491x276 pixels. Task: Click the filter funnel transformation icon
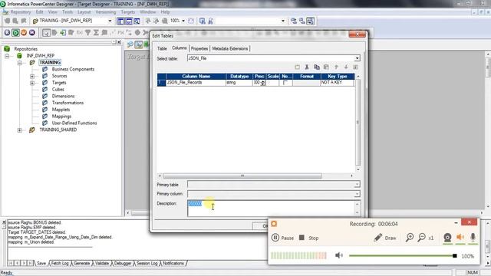tap(88, 32)
